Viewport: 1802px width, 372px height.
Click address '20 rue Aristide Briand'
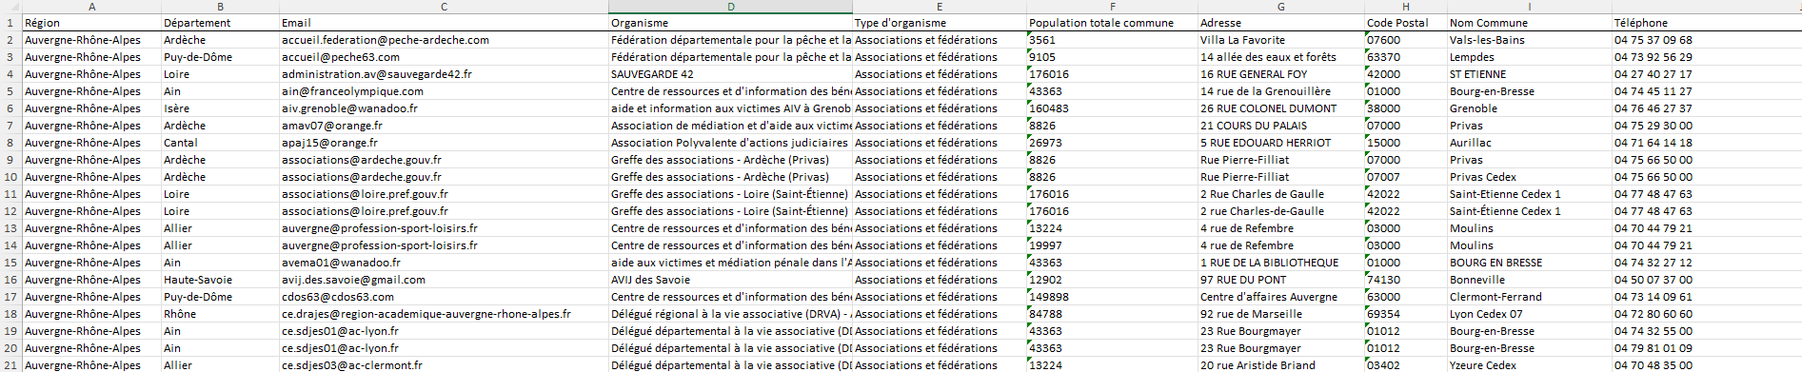(1280, 365)
